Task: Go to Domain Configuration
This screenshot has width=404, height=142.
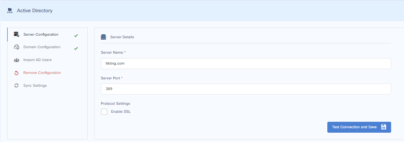Action: 42,47
